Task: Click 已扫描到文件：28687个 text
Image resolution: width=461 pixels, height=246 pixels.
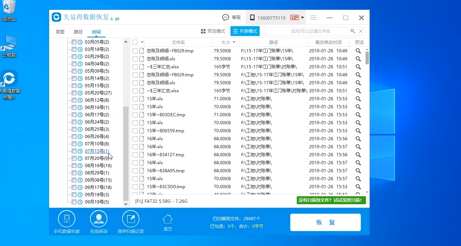Action: coord(237,219)
